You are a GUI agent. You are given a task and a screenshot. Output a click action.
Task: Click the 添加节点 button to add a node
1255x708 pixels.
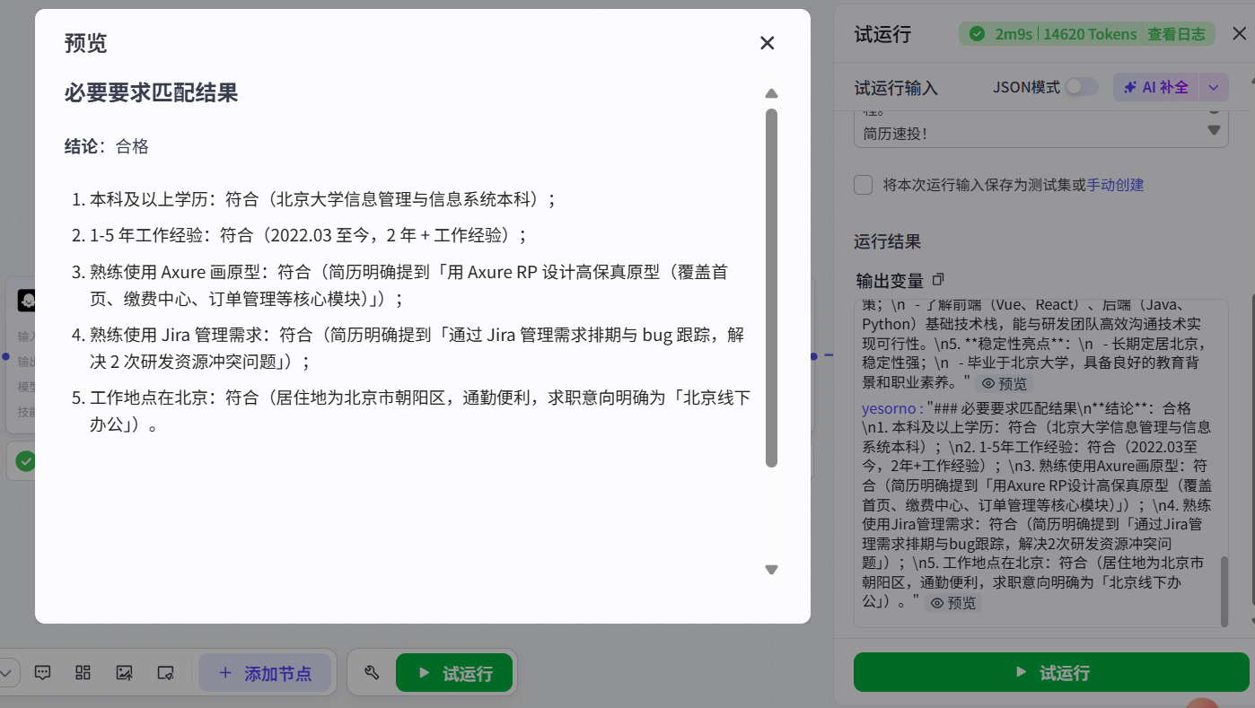coord(266,672)
